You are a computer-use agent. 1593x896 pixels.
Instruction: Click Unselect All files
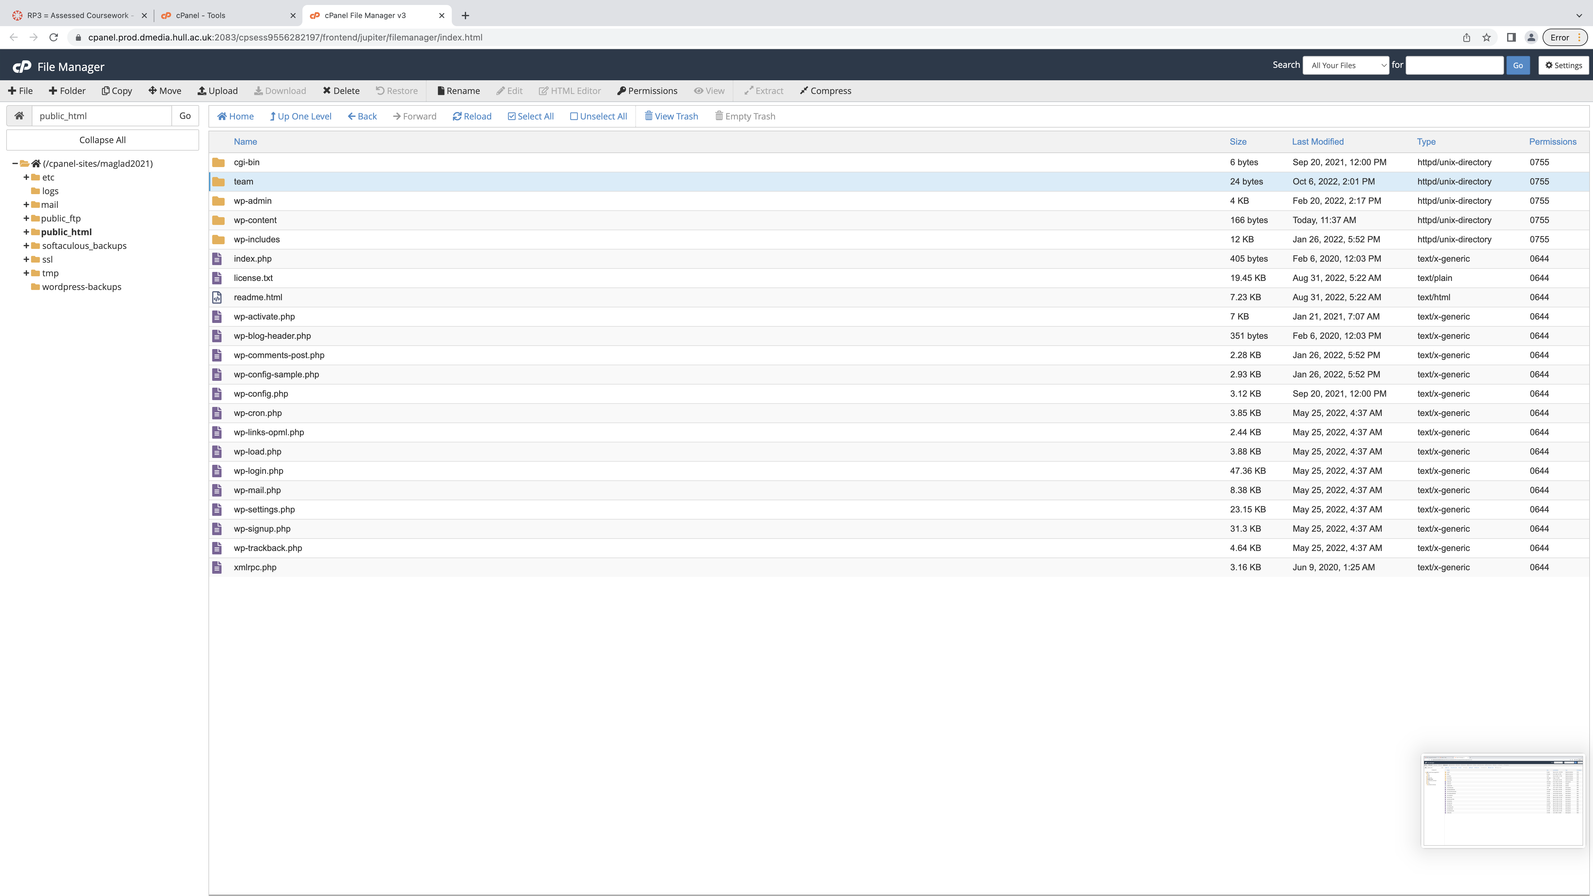(x=599, y=116)
